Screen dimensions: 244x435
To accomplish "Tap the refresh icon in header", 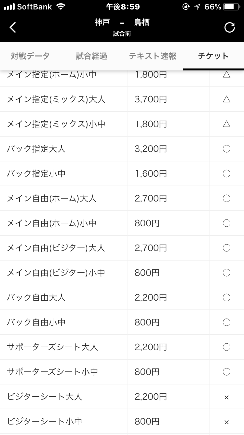I will [x=230, y=28].
